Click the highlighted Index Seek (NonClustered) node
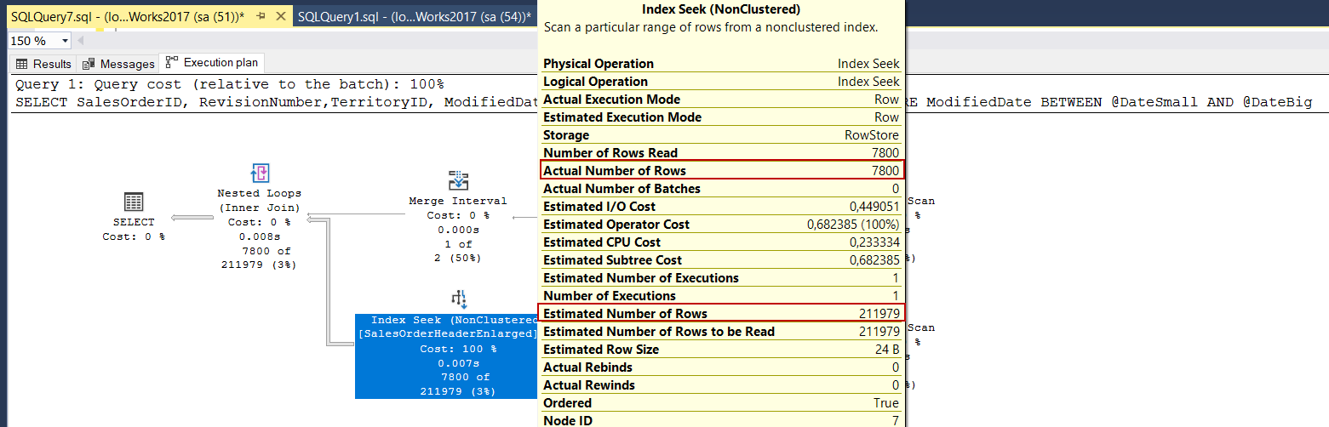 pyautogui.click(x=447, y=356)
